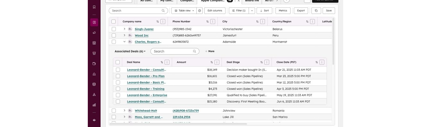Check the Leonard-Bender - Pro Plan deal checkbox

118,76
